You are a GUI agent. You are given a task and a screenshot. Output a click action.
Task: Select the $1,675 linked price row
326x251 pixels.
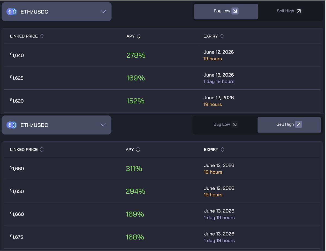[x=162, y=237]
